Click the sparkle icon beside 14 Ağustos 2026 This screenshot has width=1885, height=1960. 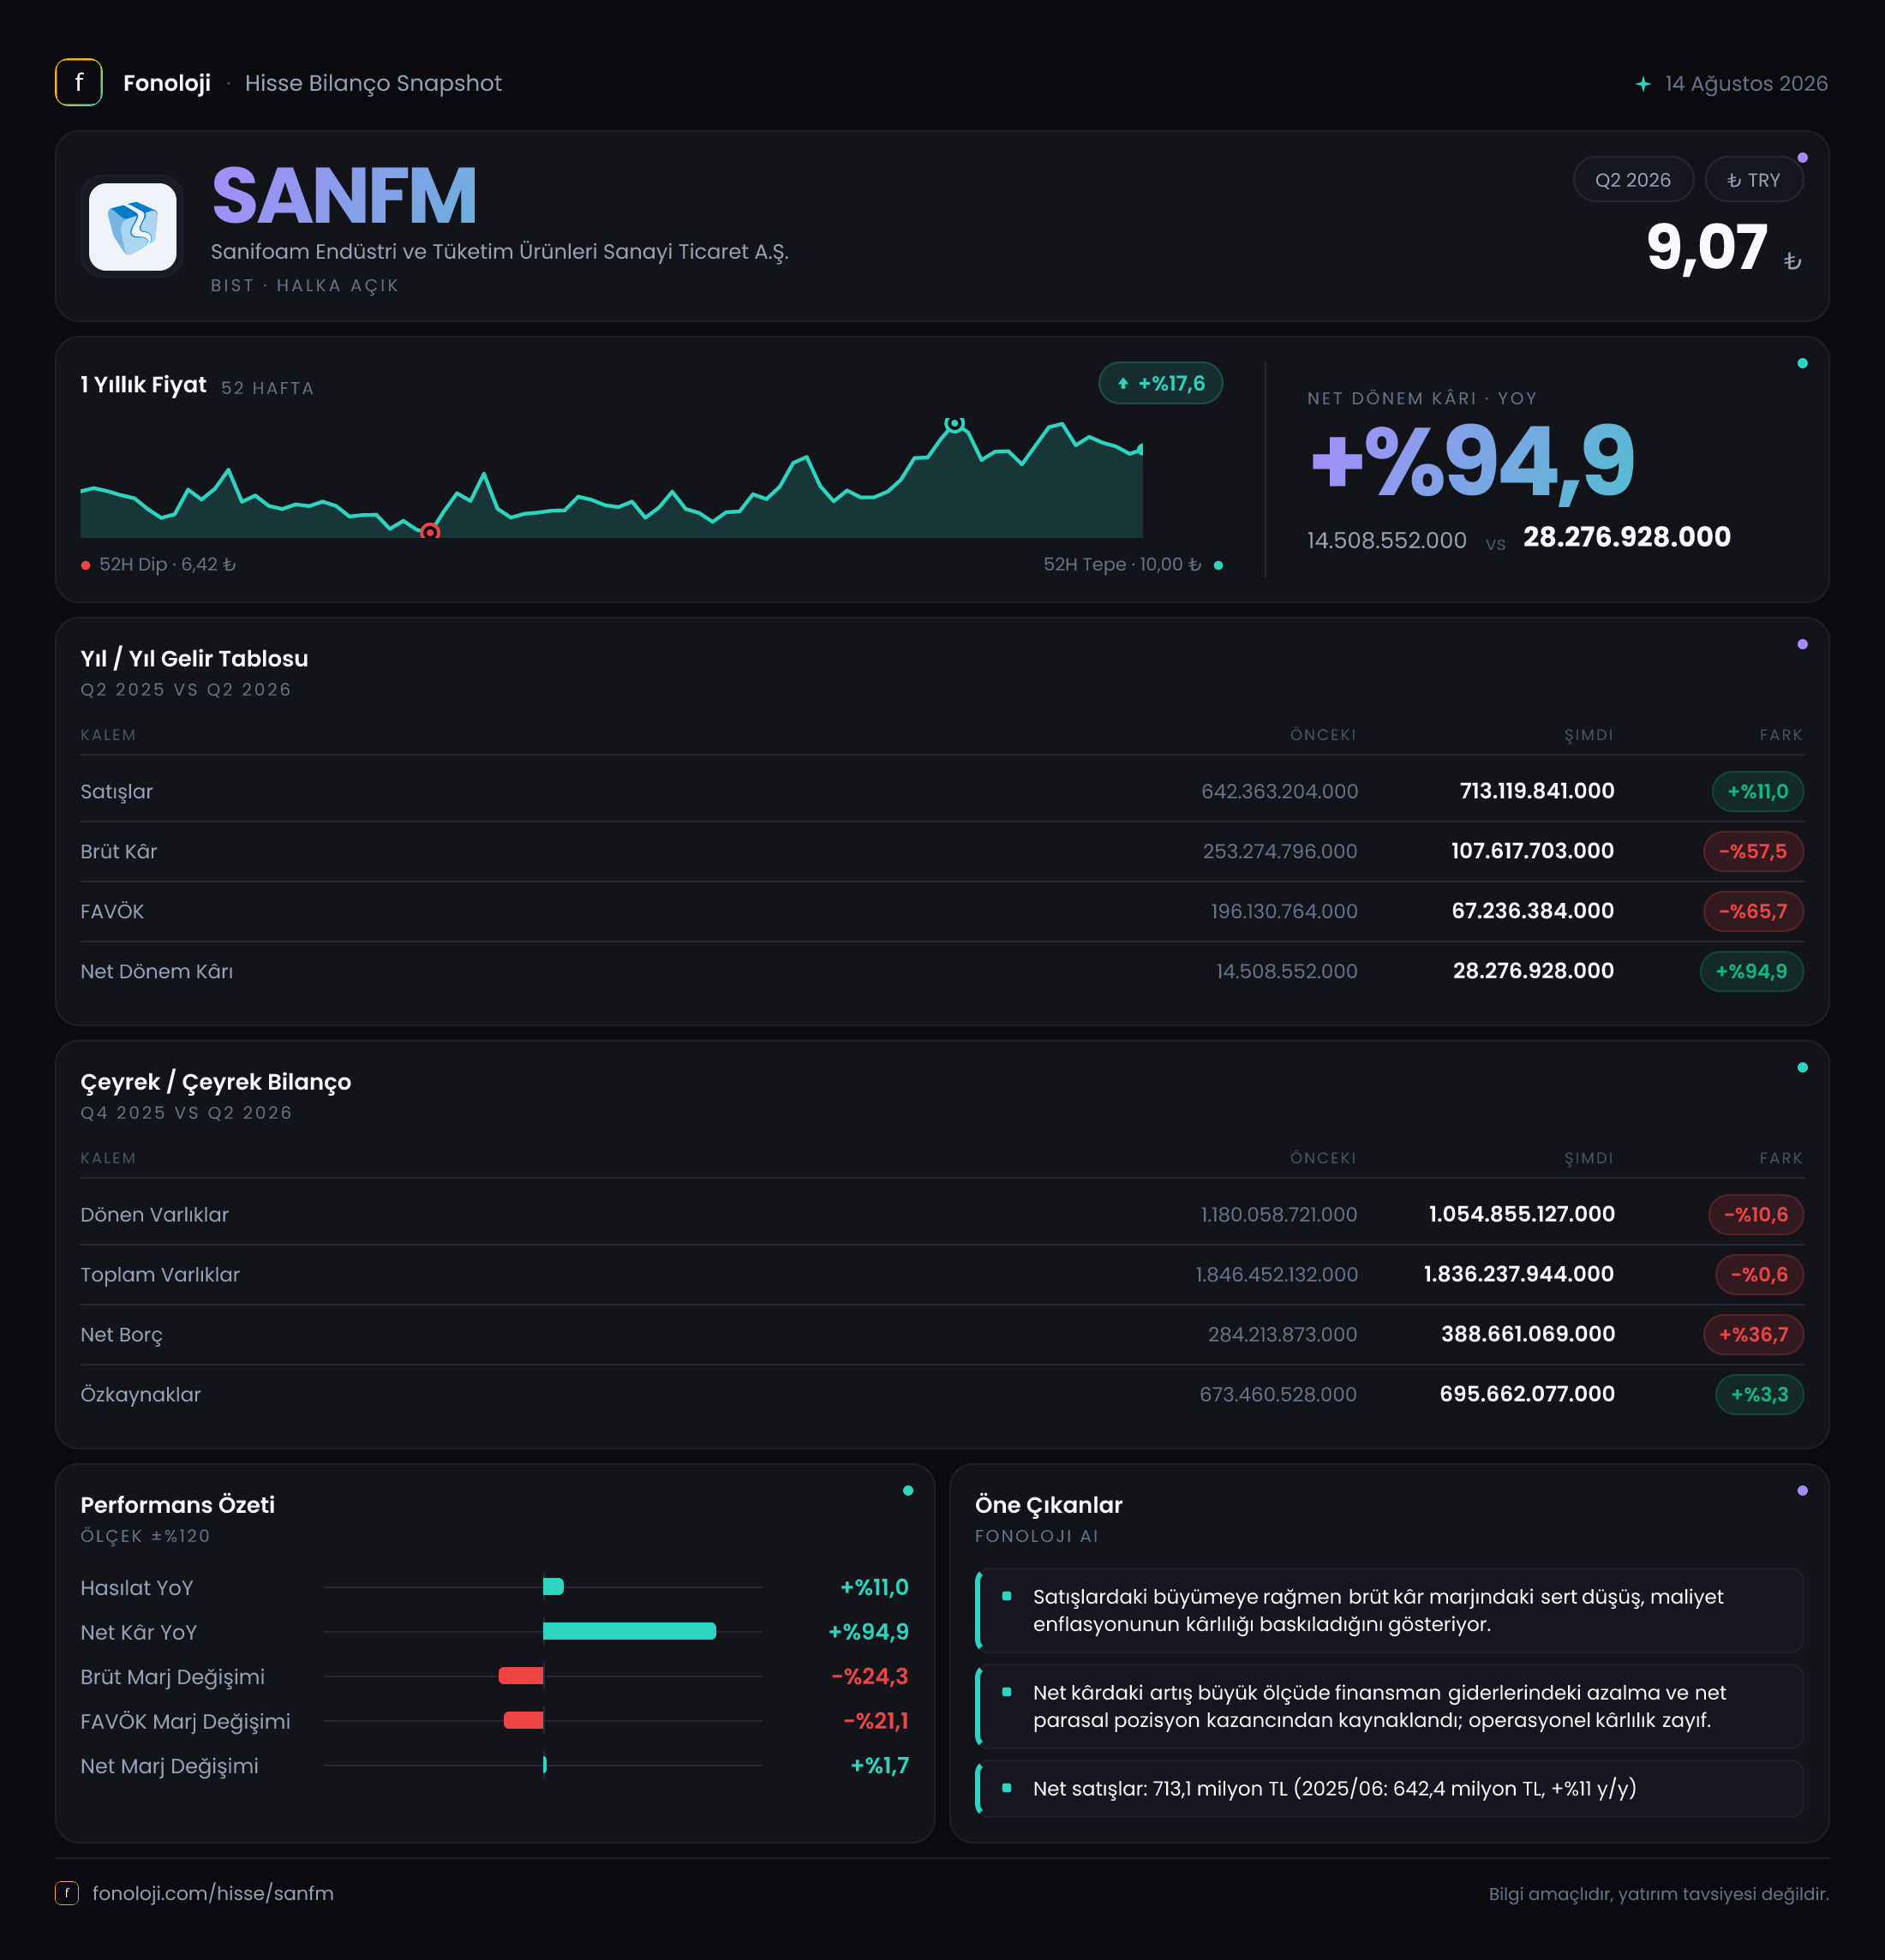click(1642, 84)
